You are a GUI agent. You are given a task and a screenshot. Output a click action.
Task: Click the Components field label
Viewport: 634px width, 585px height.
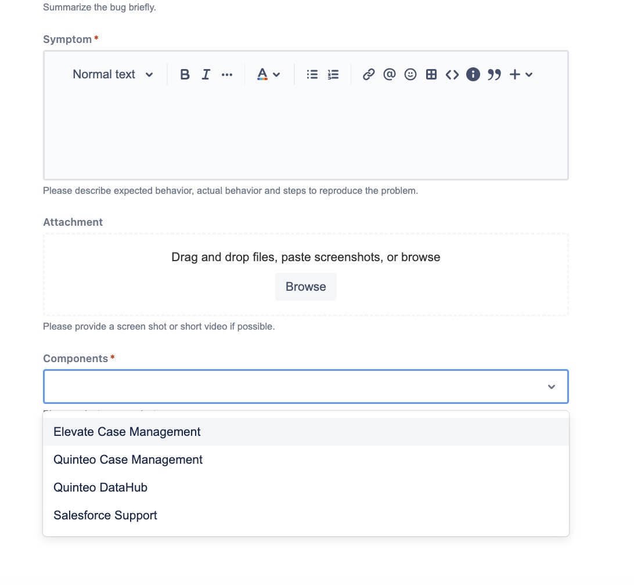point(75,359)
